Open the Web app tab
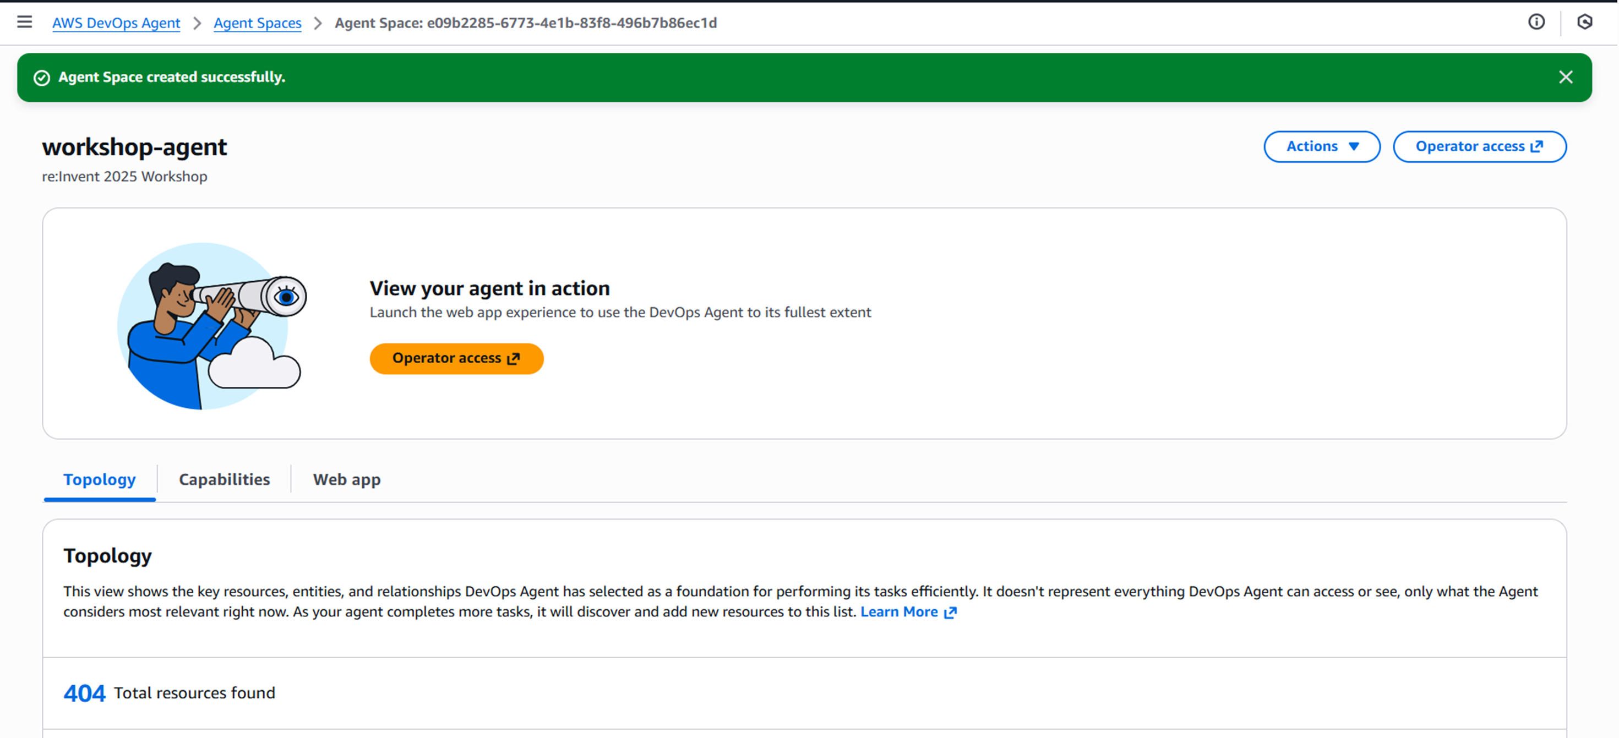 (346, 479)
